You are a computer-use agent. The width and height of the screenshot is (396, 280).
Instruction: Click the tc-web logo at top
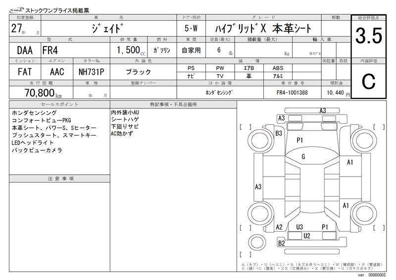(x=16, y=10)
